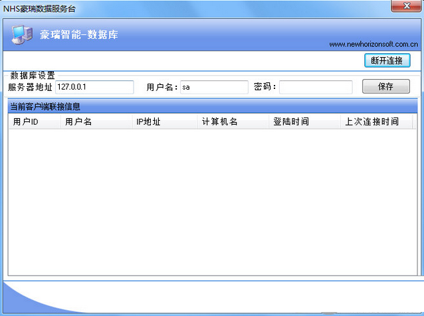Screen dimensions: 424x316
Task: Click the 断开连接 disconnect button
Action: tap(387, 60)
